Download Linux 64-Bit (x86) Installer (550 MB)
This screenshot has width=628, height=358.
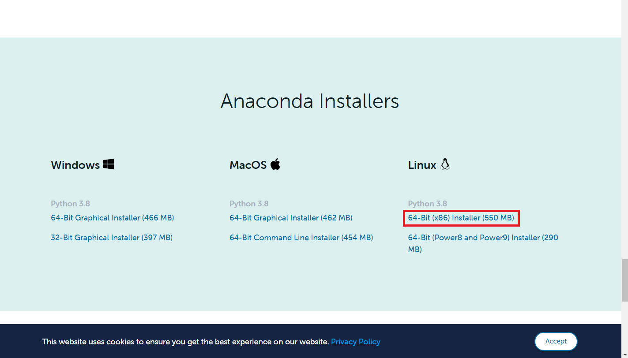coord(461,218)
